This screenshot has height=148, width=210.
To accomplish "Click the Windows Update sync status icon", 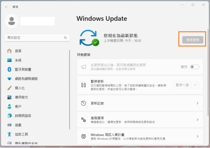I will coord(89,38).
